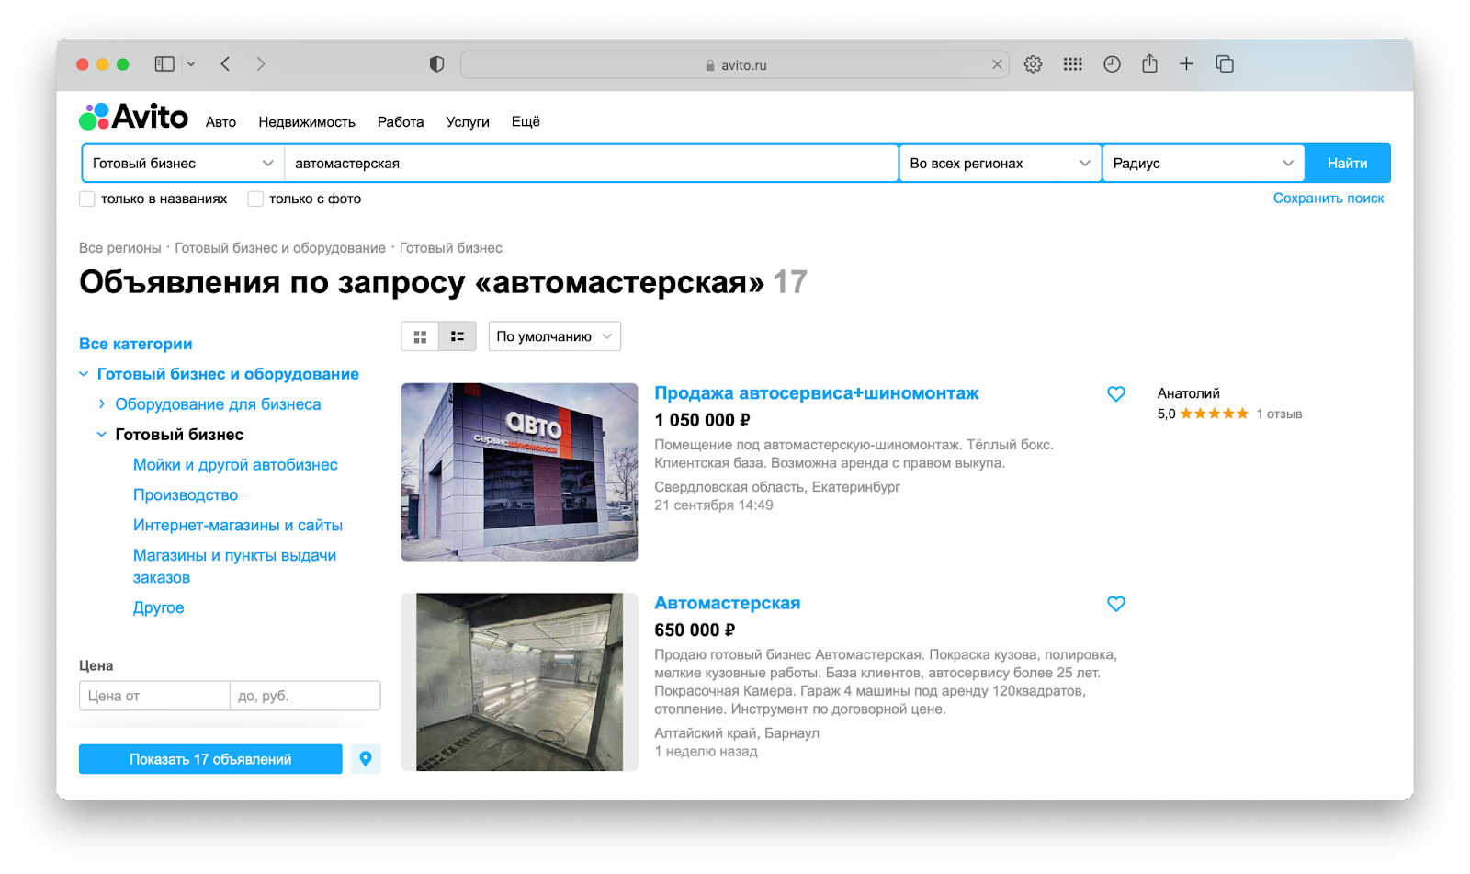Show results on map pin icon
The width and height of the screenshot is (1470, 874).
tap(366, 759)
